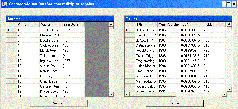Viewport: 238px width, 109px height.
Task: Select Au_ID cell '19'
Action: (x=28, y=92)
